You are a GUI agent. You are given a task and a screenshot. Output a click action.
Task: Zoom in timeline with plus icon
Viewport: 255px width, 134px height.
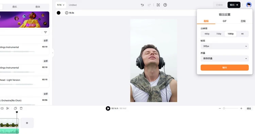[241, 108]
